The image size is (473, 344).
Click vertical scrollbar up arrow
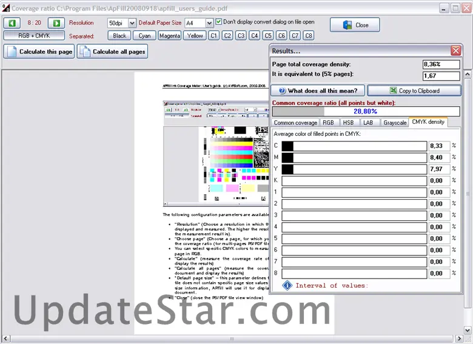(468, 74)
